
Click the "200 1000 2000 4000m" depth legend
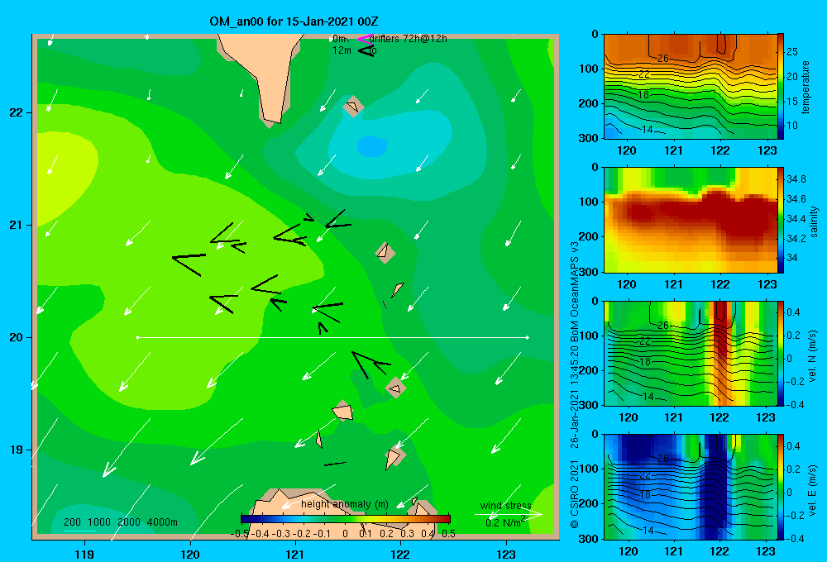(120, 522)
